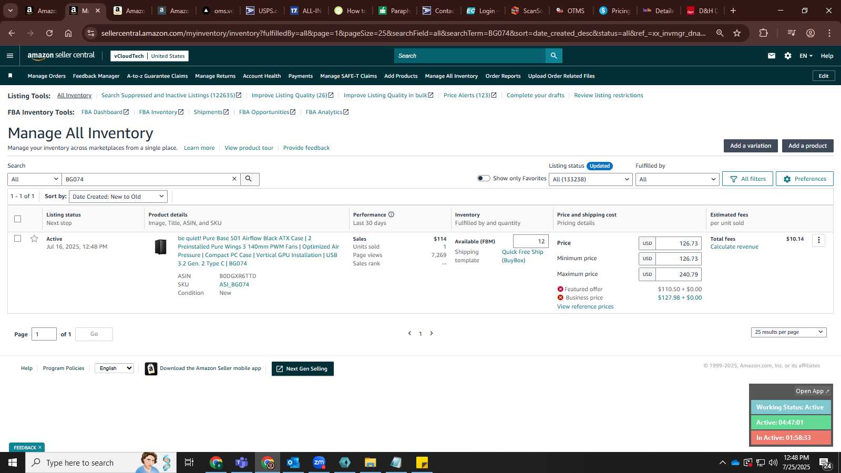
Task: Clear the BG074 search term
Action: click(x=234, y=179)
